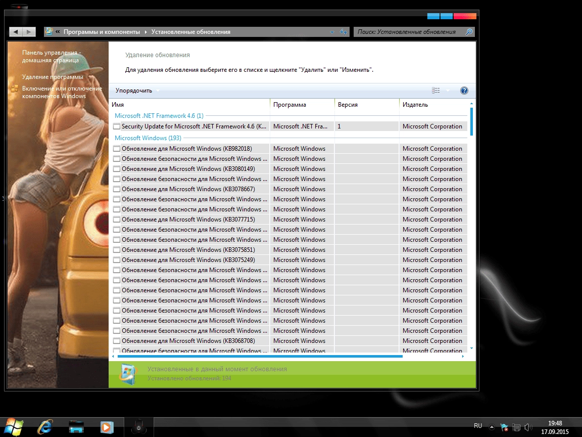Open the Windows Start menu

click(x=14, y=427)
